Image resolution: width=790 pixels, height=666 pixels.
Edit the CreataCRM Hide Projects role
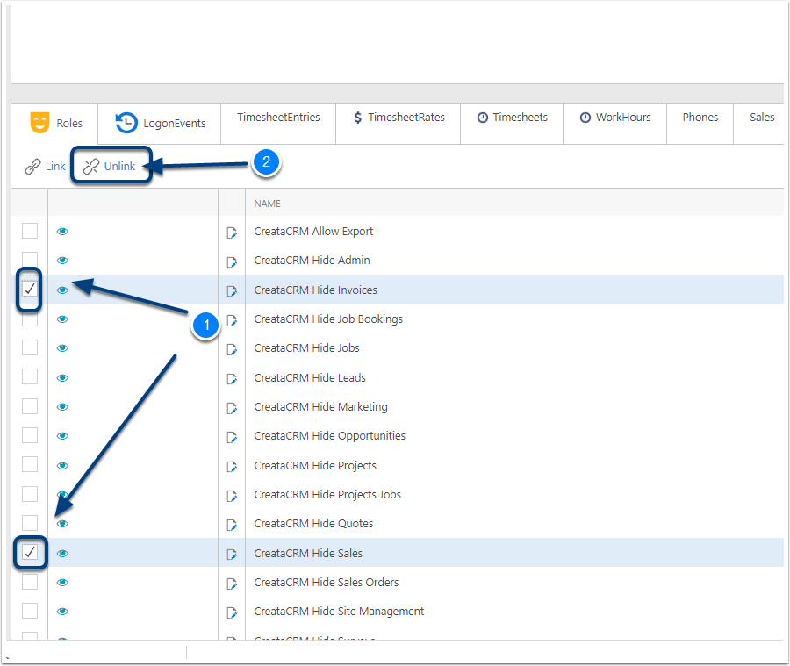232,467
